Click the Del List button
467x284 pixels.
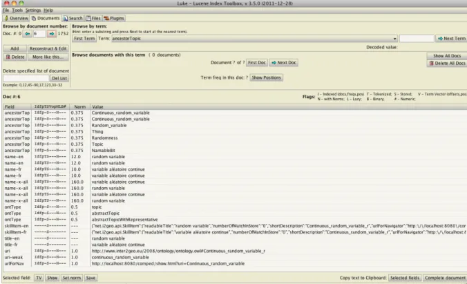59,78
